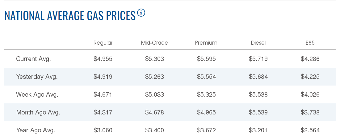Click yesterday's Mid-Grade price $5.263
Viewport: 340px width, 140px height.
point(154,77)
